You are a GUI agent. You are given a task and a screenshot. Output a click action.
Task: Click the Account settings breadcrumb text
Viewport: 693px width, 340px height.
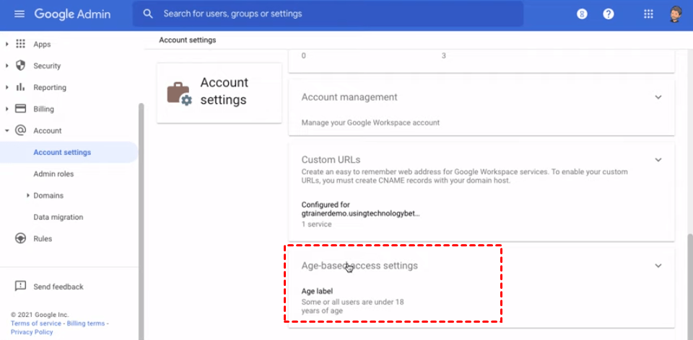(188, 40)
